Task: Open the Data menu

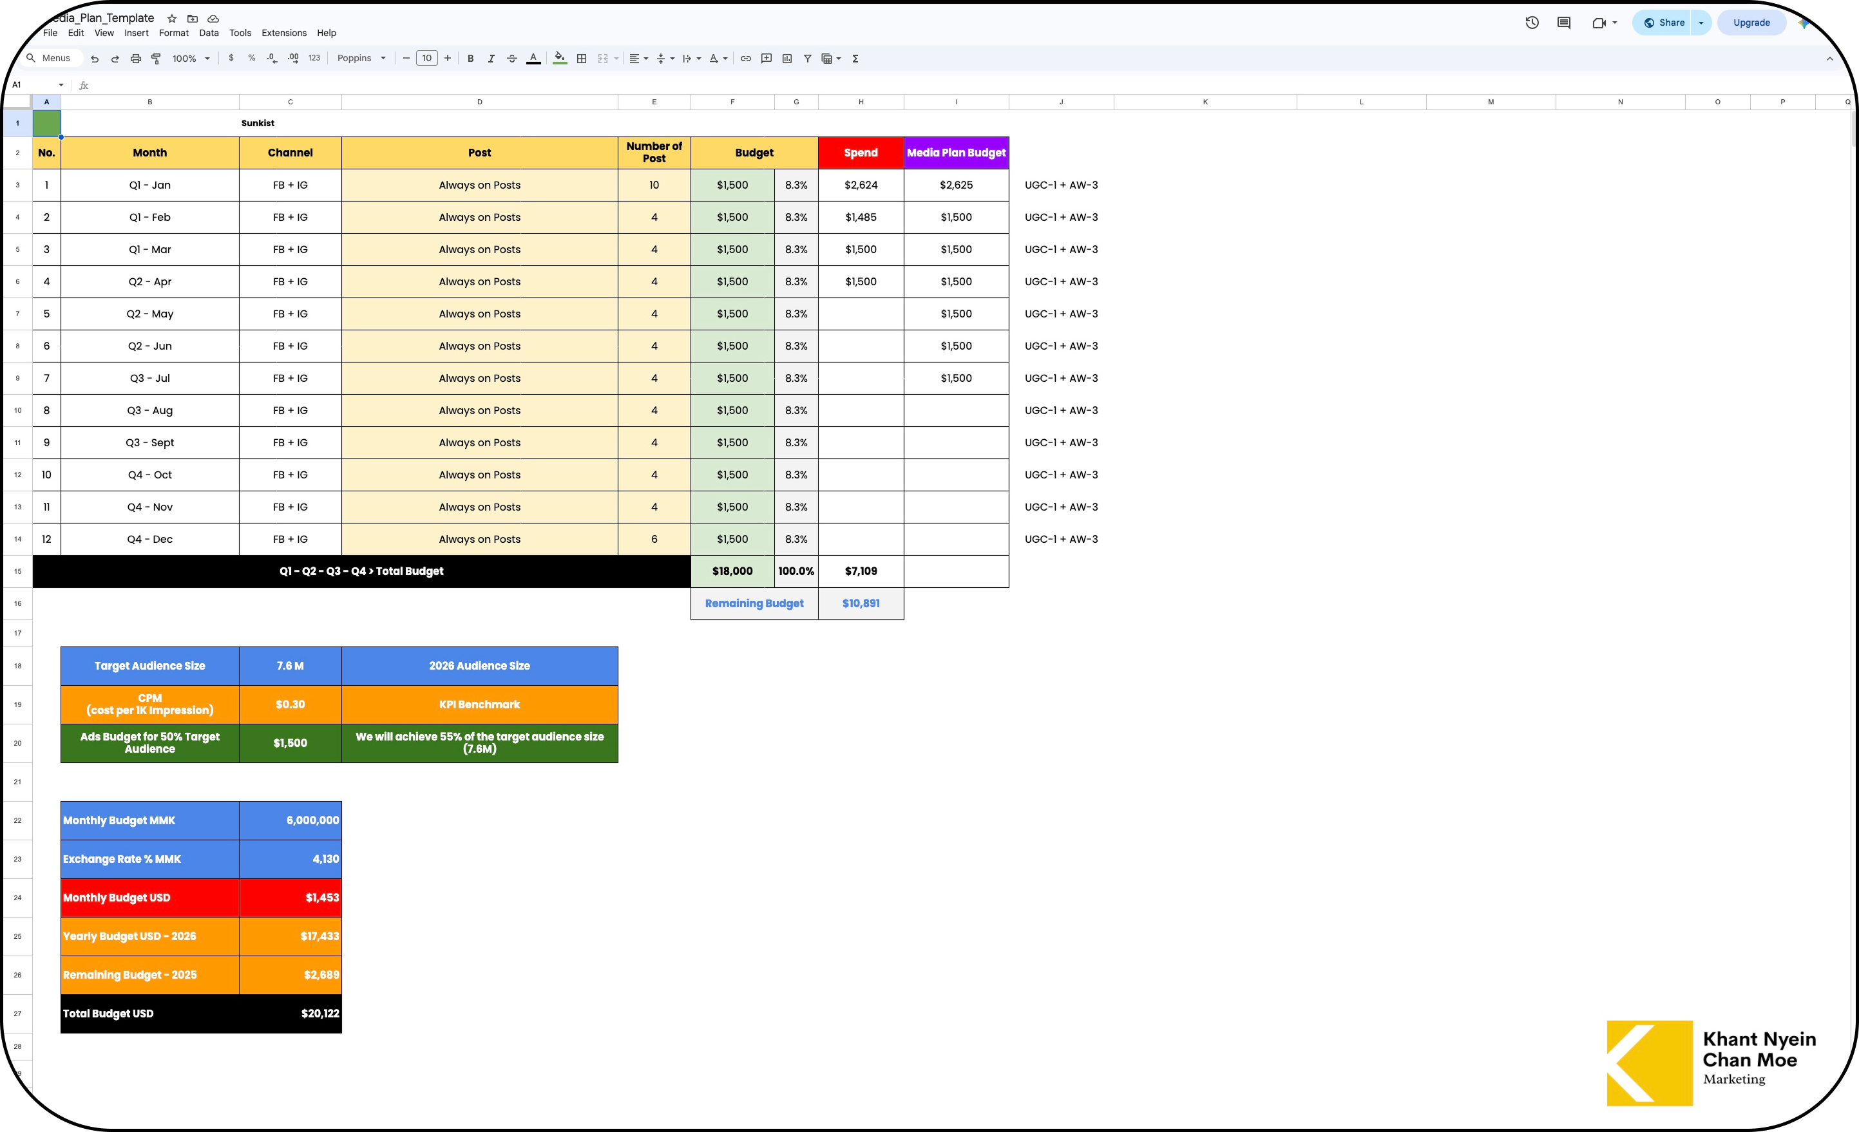Action: point(209,33)
